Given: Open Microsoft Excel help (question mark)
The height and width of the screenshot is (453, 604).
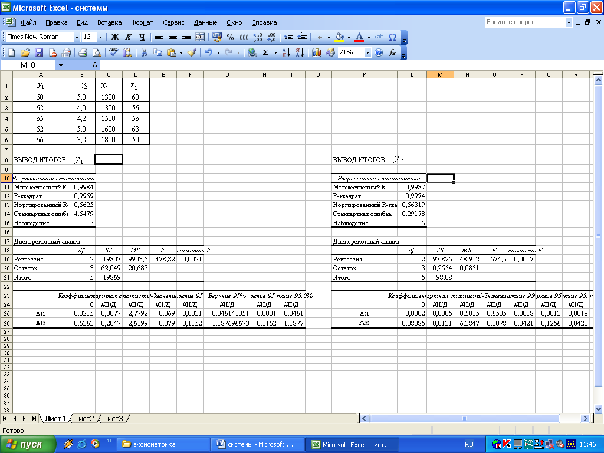Looking at the screenshot, I should 379,52.
